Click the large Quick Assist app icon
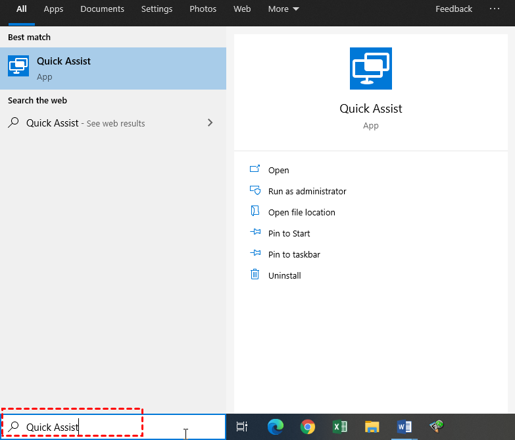515x440 pixels. [x=370, y=69]
